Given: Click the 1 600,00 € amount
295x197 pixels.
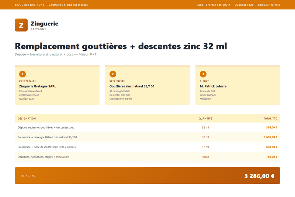Looking at the screenshot, I should pyautogui.click(x=271, y=137).
